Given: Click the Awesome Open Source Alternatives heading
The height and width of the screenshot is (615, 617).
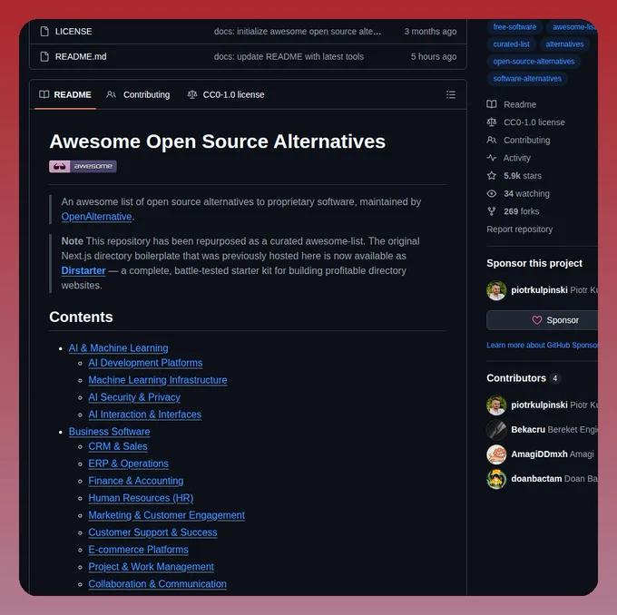Looking at the screenshot, I should 217,142.
